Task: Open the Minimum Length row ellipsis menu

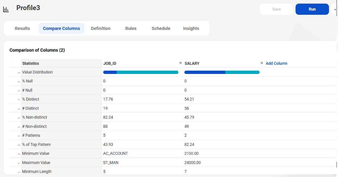Action: 19,172
